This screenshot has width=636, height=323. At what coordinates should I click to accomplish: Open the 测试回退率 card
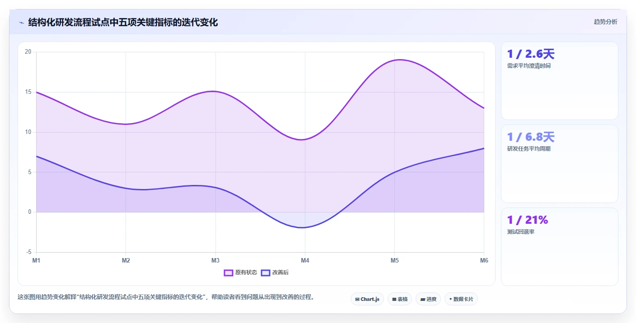(x=560, y=247)
